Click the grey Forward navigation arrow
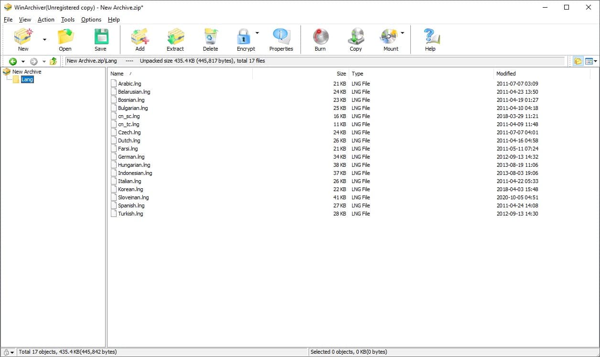Image resolution: width=600 pixels, height=357 pixels. coord(33,61)
